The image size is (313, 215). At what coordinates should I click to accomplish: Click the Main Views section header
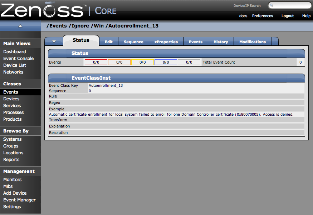click(x=17, y=44)
